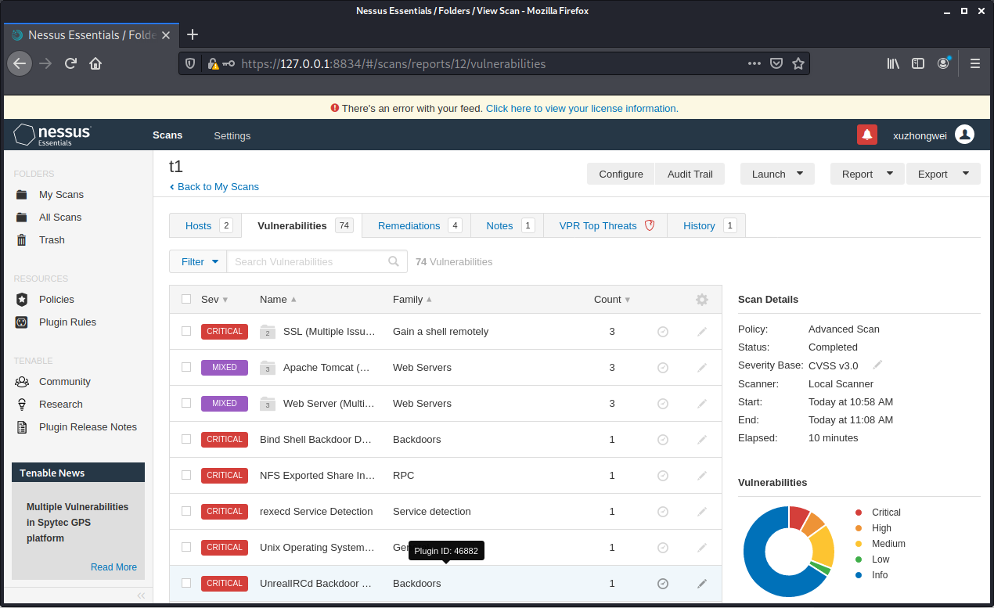Viewport: 994px width, 608px height.
Task: Click the Policies shield icon
Action: 23,300
